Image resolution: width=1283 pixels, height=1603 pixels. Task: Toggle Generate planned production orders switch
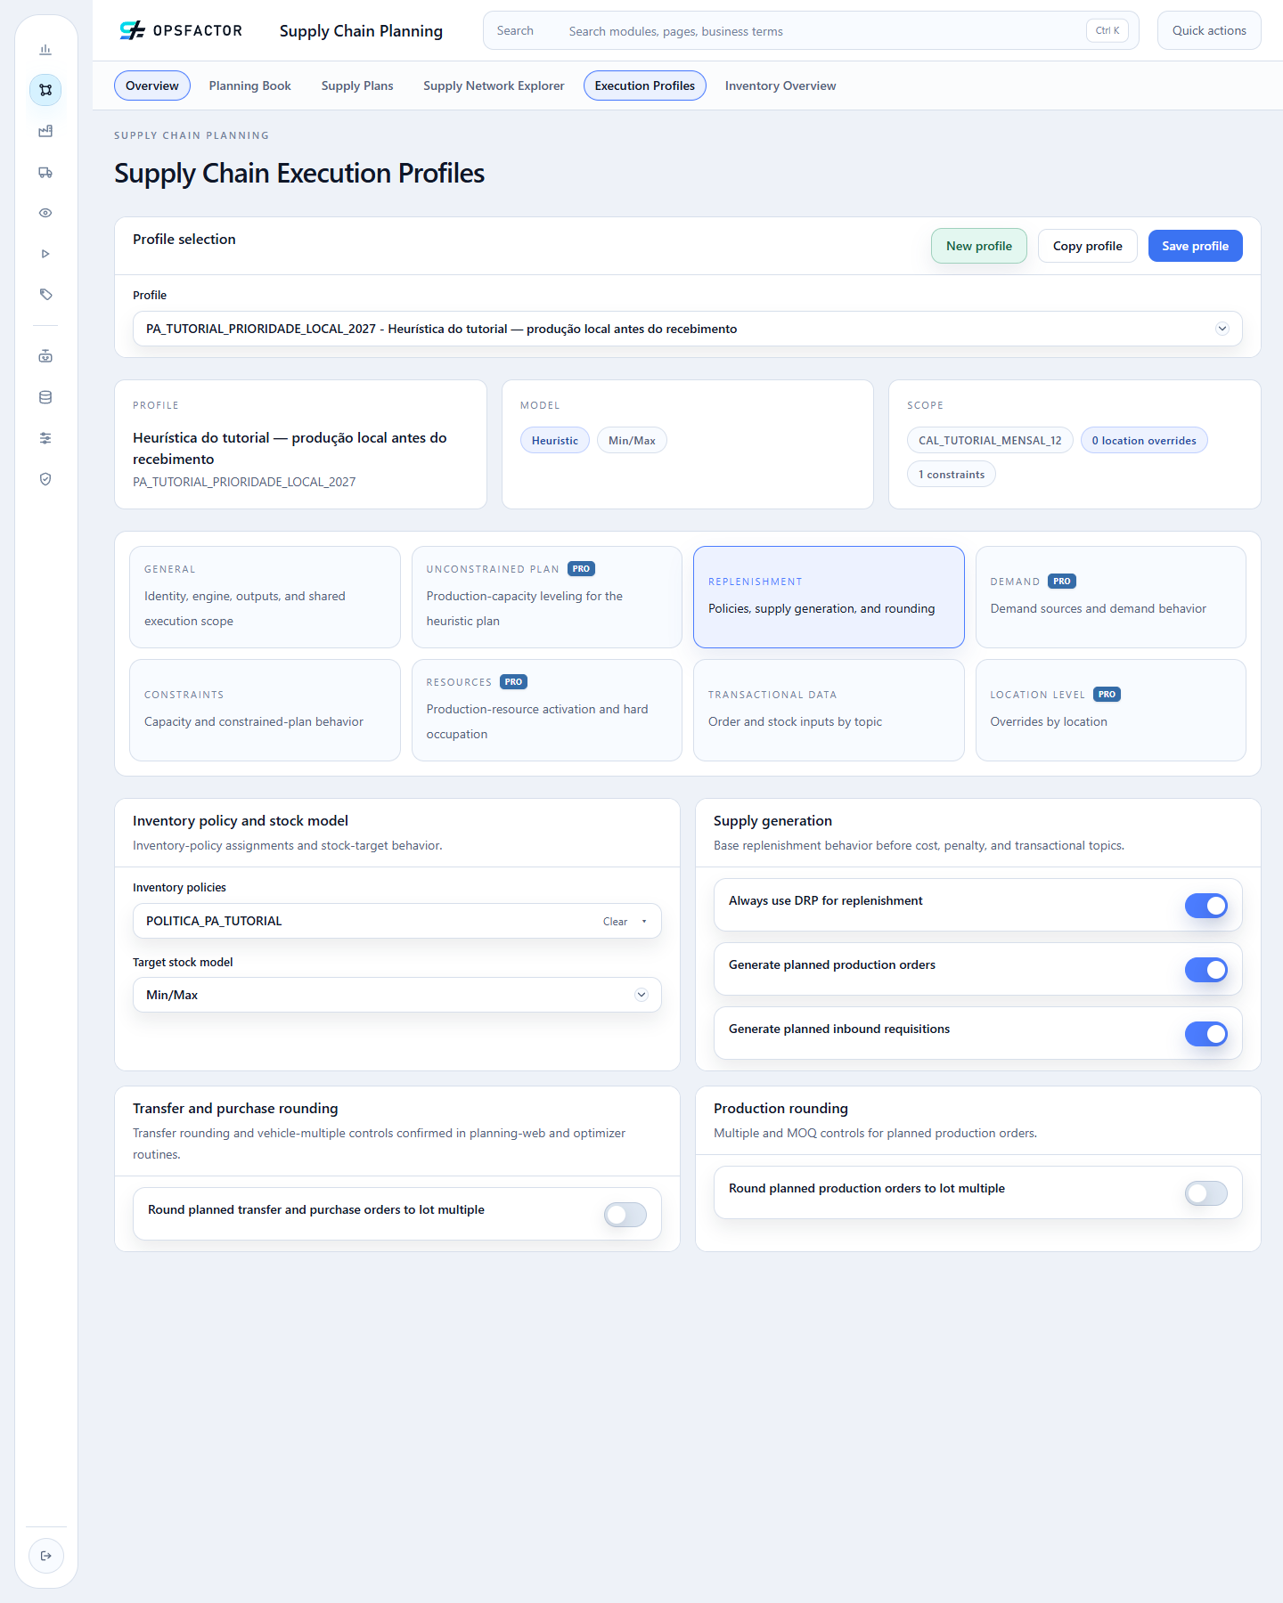tap(1206, 970)
